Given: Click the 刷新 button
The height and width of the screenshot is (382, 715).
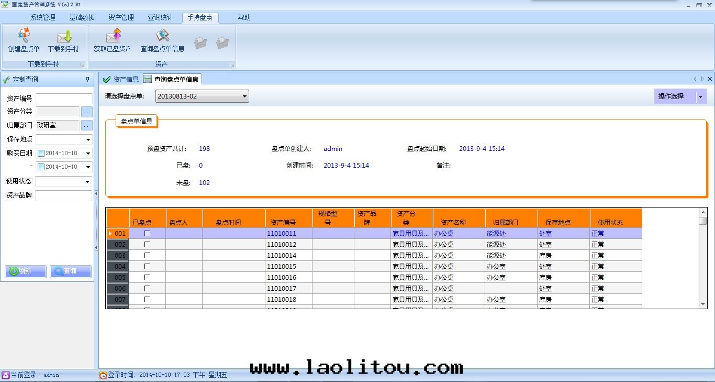Looking at the screenshot, I should click(x=26, y=271).
